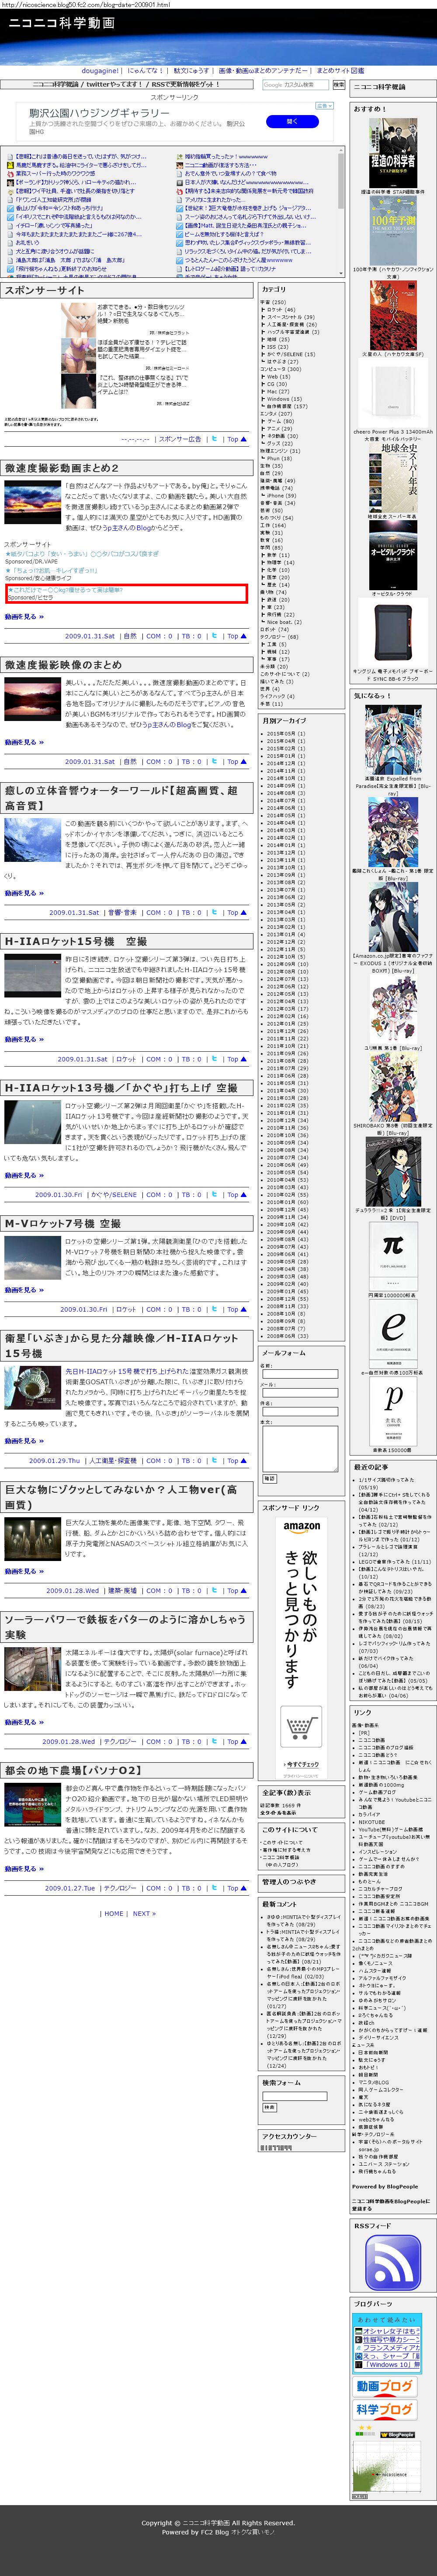Click Twitter icon under 微速度撮影動画まとめ2 post
Screen dimensions: 437x2576
point(214,636)
